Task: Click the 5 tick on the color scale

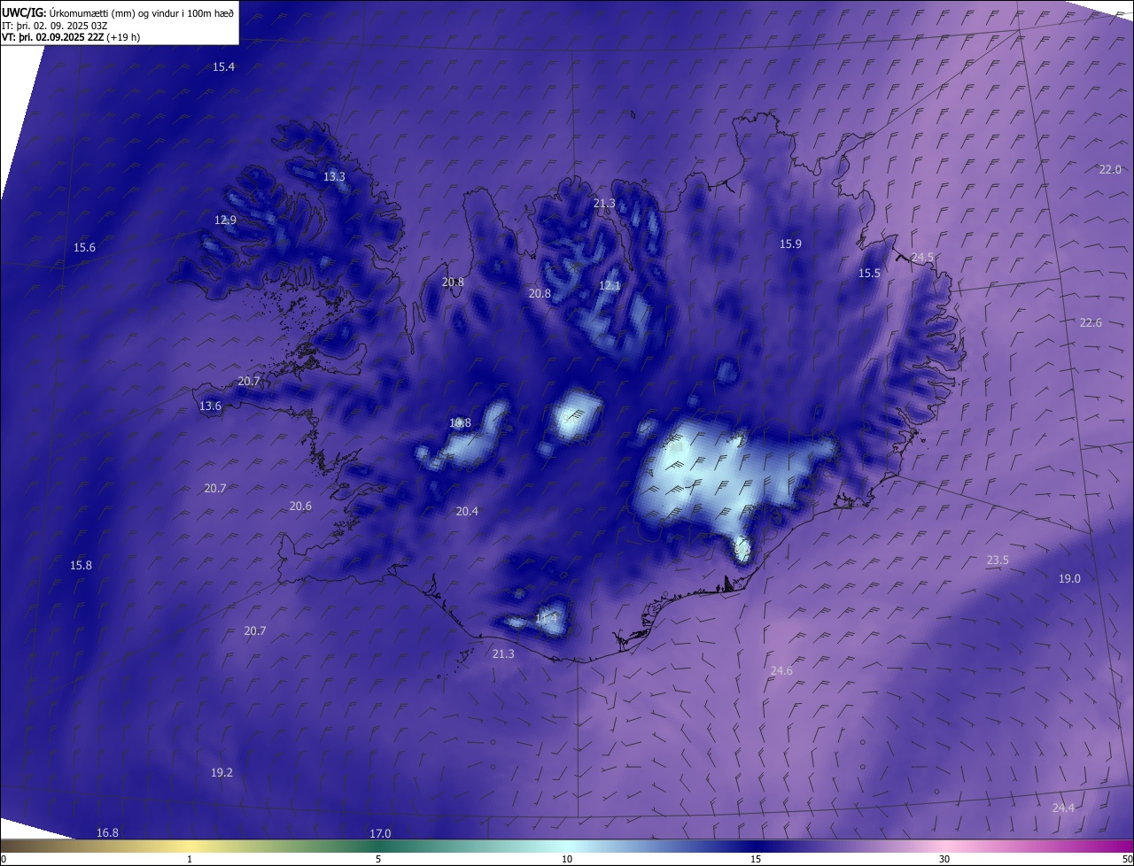Action: [x=378, y=860]
